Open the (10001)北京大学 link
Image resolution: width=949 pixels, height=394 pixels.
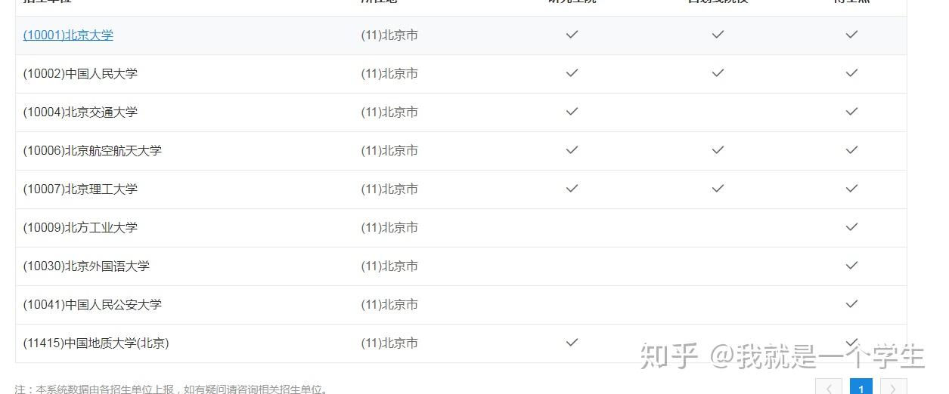68,35
